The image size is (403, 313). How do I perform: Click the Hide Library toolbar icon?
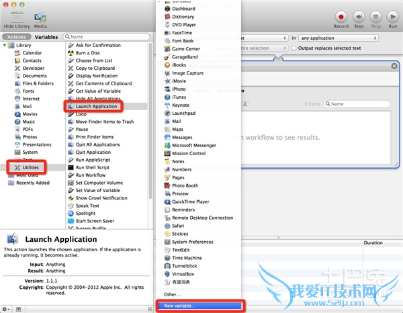(x=17, y=18)
